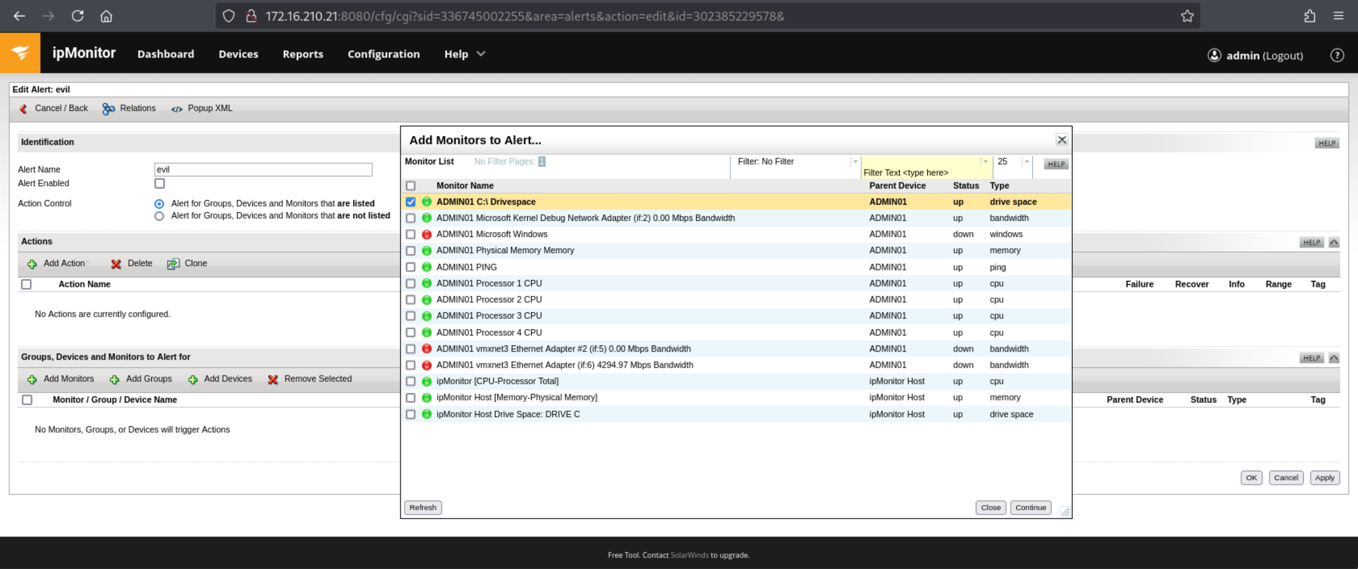Go to page 1 of monitor list
This screenshot has height=569, width=1358.
point(542,161)
